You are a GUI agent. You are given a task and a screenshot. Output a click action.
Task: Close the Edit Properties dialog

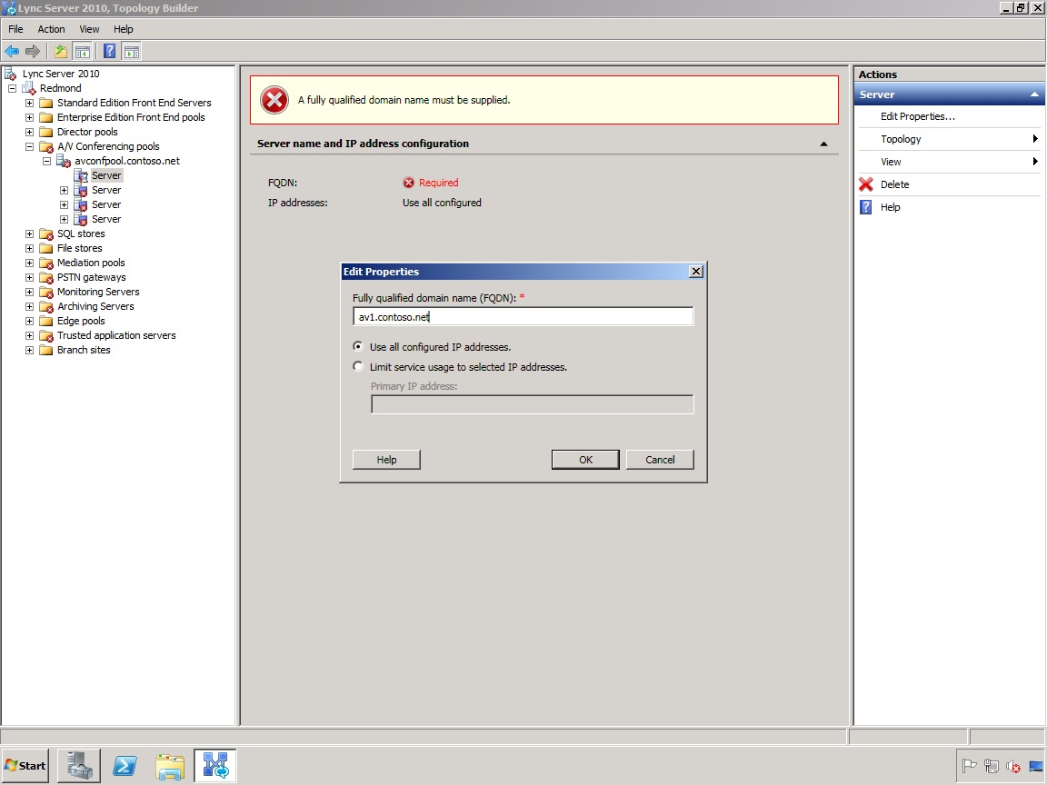click(x=696, y=271)
